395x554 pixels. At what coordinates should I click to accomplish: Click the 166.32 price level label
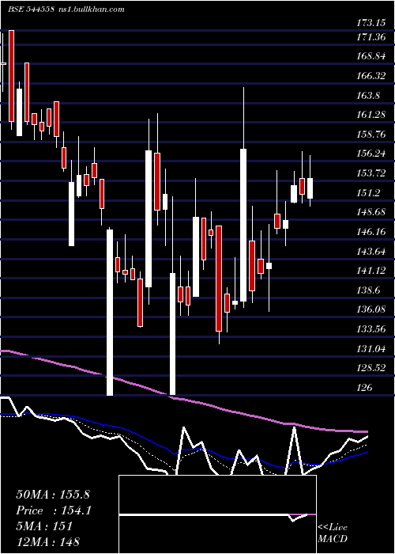[x=371, y=76]
